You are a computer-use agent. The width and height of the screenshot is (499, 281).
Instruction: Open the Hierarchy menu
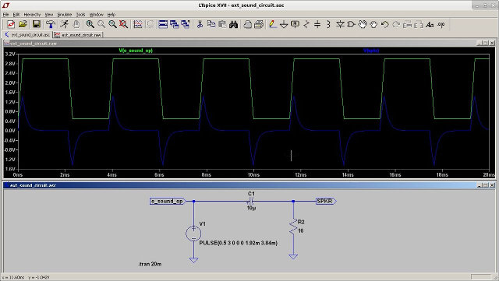(x=32, y=15)
